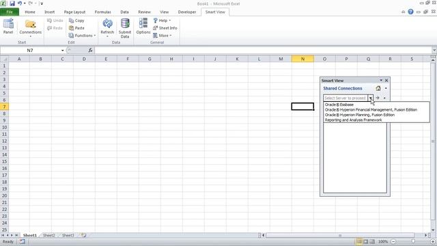Click the zoom out minus button
The width and height of the screenshot is (437, 246).
click(x=393, y=241)
